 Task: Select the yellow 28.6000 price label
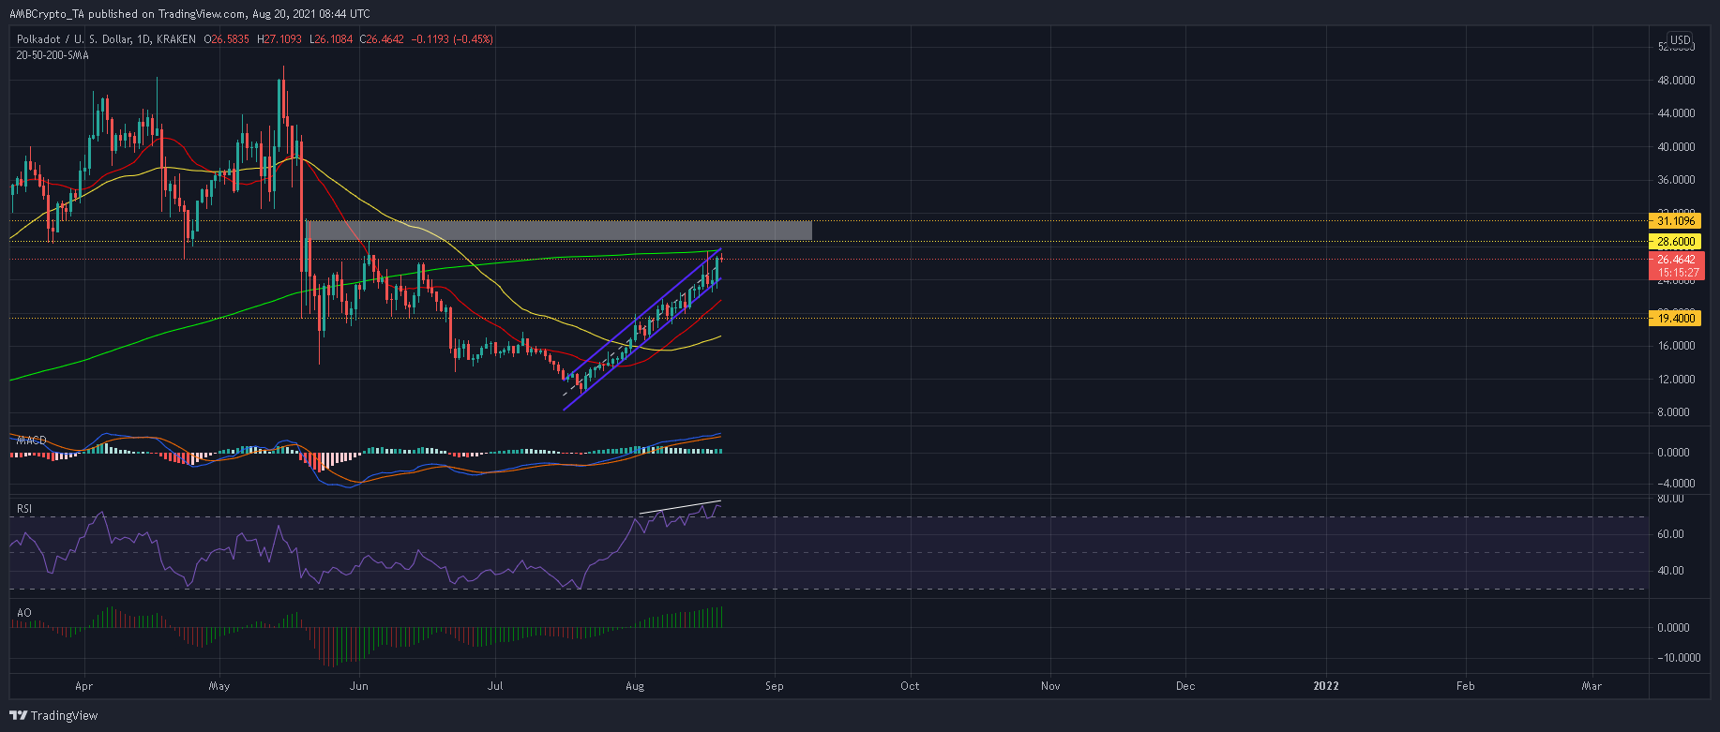1675,242
